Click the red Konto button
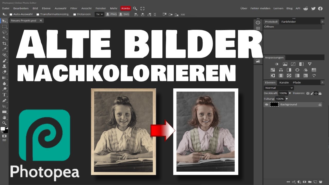 tap(126, 8)
